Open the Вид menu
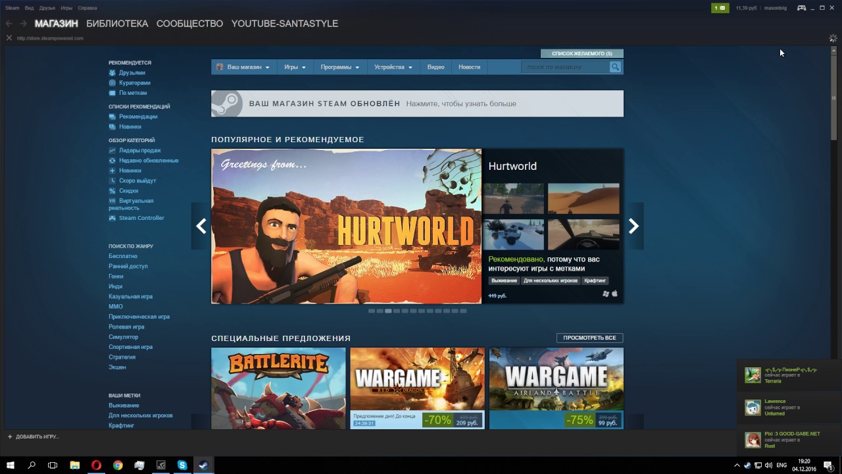The width and height of the screenshot is (842, 474). (30, 8)
